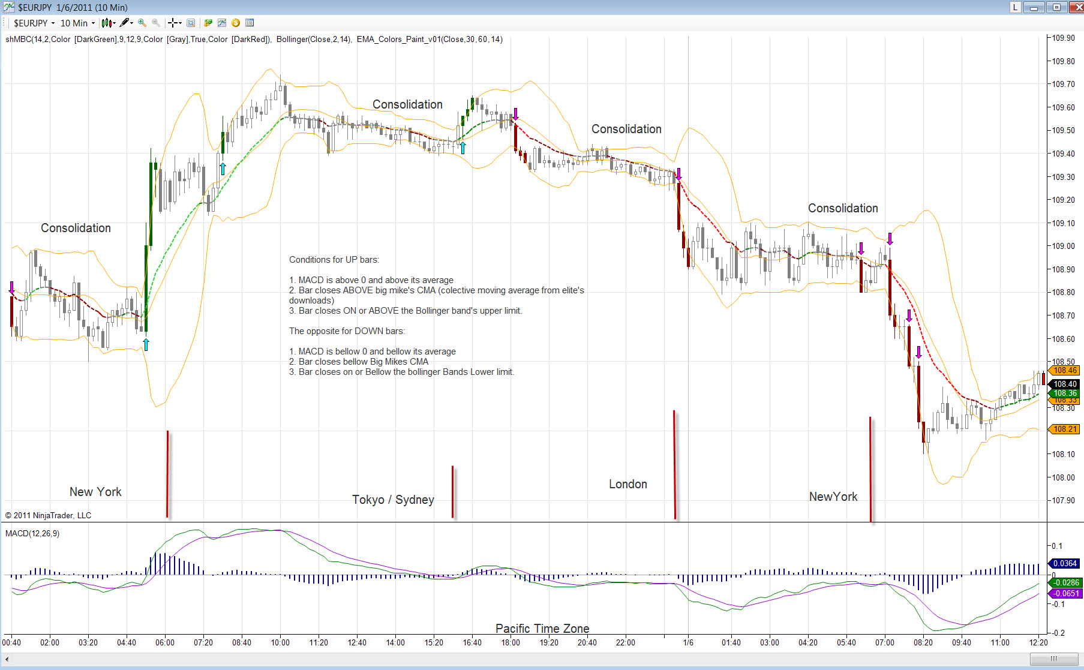Select the '© 2011 NinjaTrader, LLC' text
The width and height of the screenshot is (1084, 670).
coord(48,515)
